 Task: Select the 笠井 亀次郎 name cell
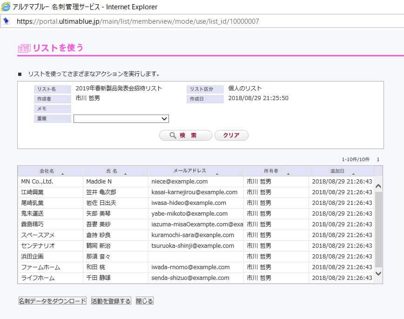pyautogui.click(x=115, y=192)
